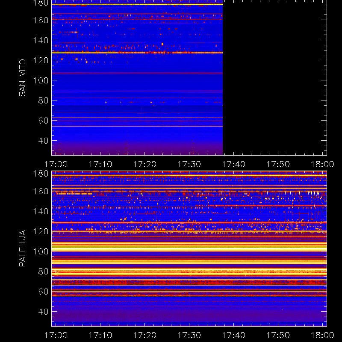
Task: Choose the 17:50 time label under PALEHUA plot
Action: click(278, 335)
